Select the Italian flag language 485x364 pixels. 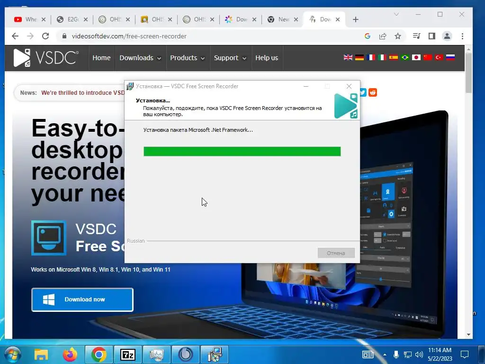point(382,57)
